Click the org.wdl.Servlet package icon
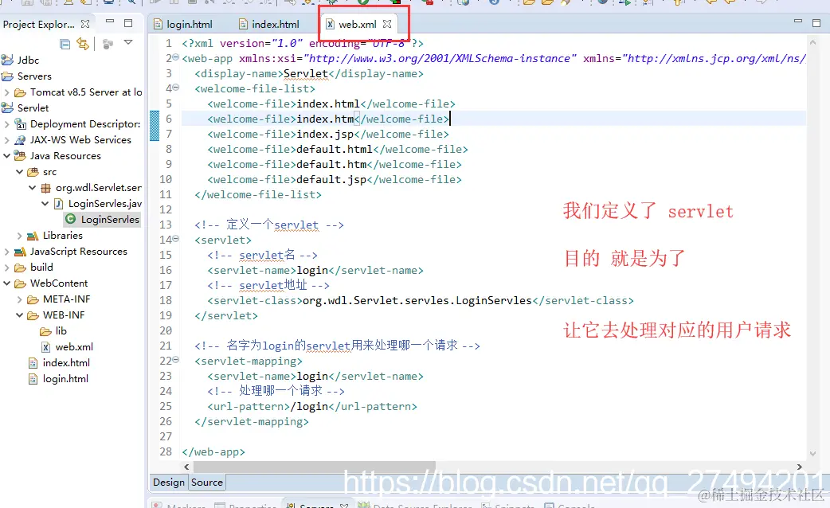 pyautogui.click(x=46, y=188)
